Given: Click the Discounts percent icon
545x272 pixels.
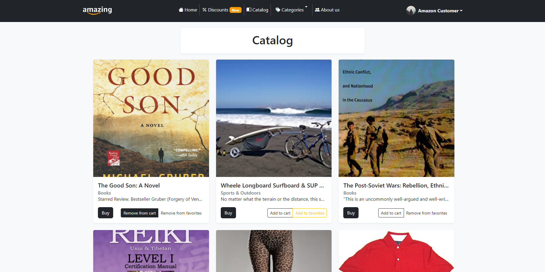Looking at the screenshot, I should [x=204, y=10].
